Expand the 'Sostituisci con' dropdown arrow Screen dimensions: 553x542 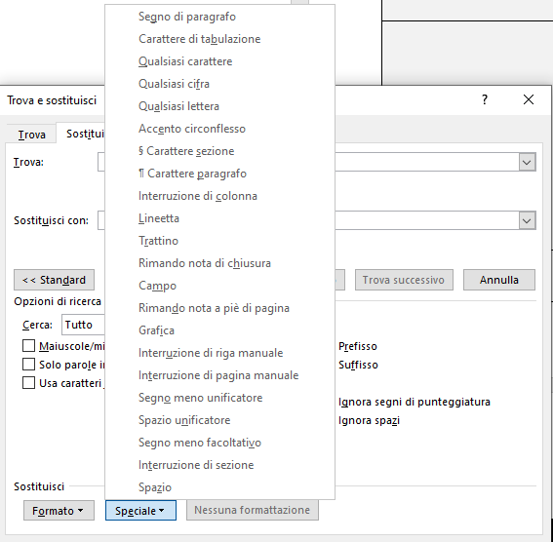[527, 220]
